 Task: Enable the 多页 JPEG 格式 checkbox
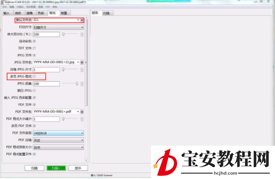click(x=34, y=76)
